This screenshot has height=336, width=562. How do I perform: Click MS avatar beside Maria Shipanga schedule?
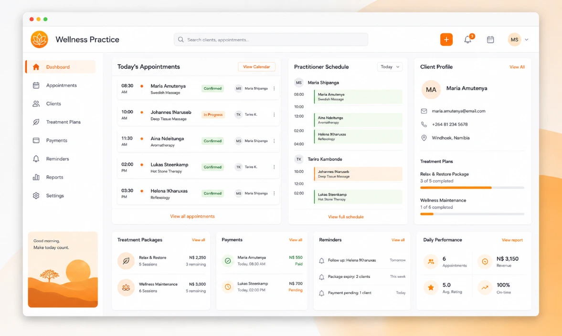click(x=298, y=82)
